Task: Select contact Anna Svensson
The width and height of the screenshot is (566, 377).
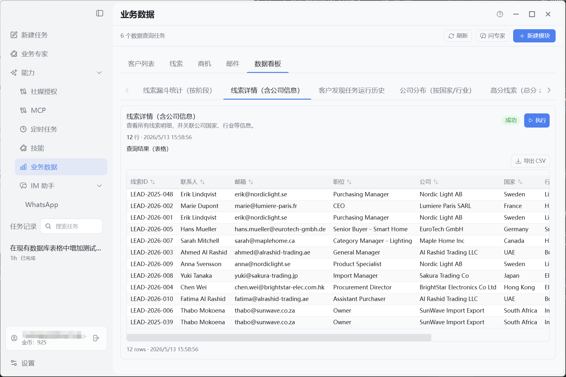Action: [x=201, y=264]
